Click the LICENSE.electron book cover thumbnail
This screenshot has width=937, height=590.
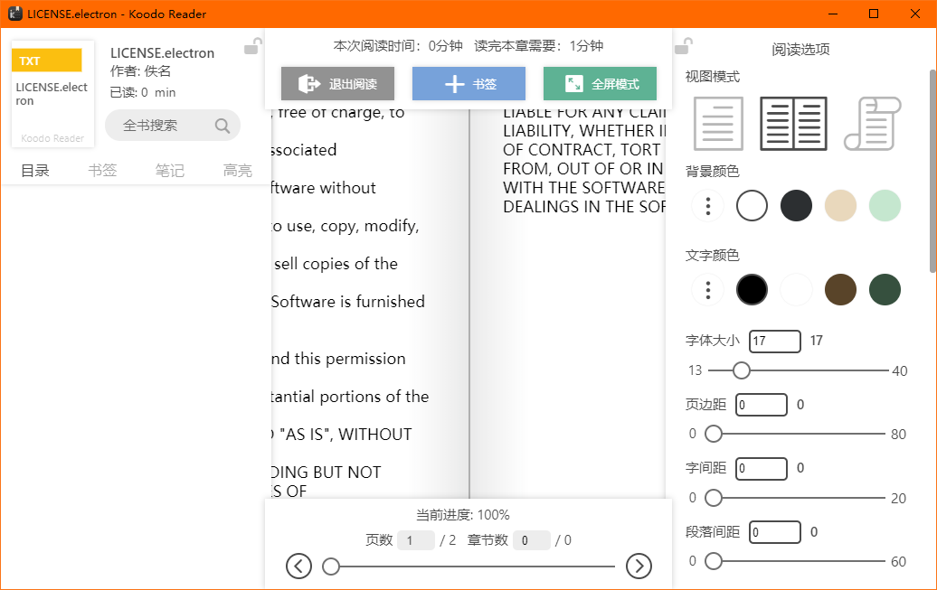coord(51,94)
